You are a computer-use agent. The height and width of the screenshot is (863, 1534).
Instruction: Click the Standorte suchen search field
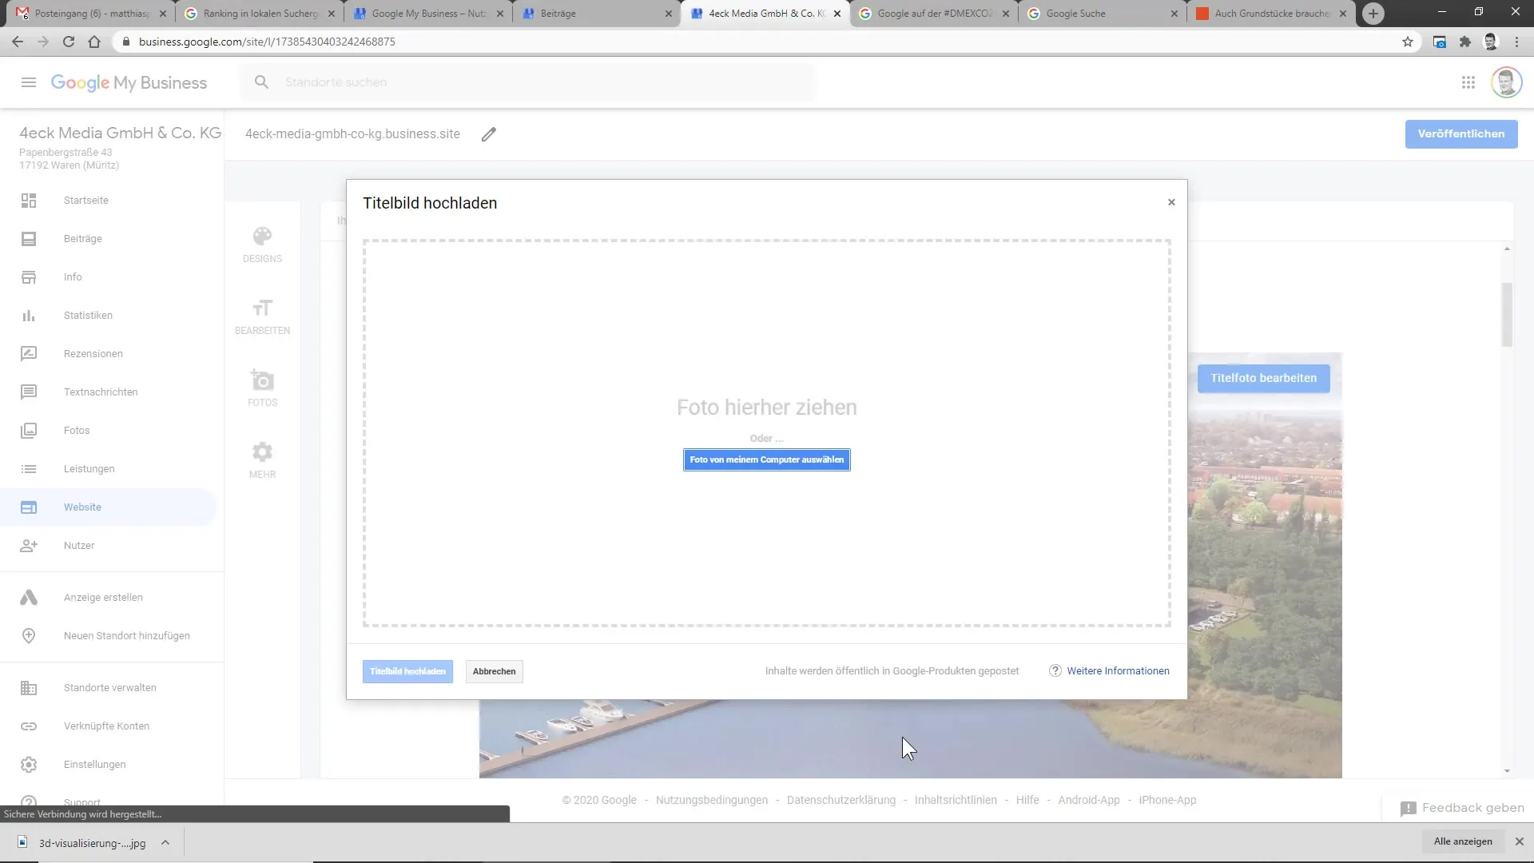coord(527,82)
